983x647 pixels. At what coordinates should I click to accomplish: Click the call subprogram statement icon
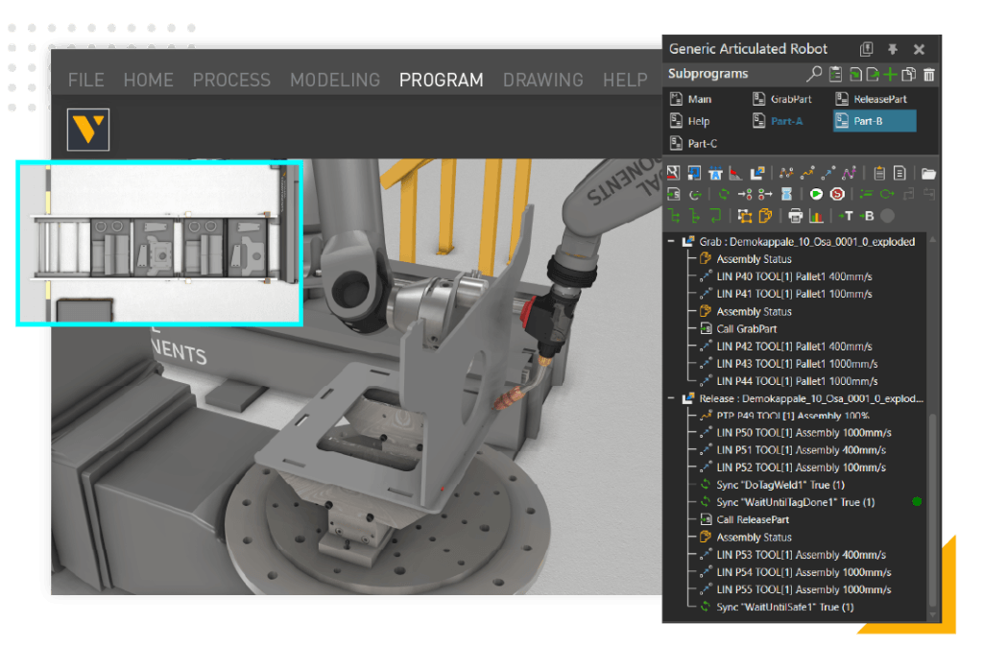pyautogui.click(x=673, y=194)
